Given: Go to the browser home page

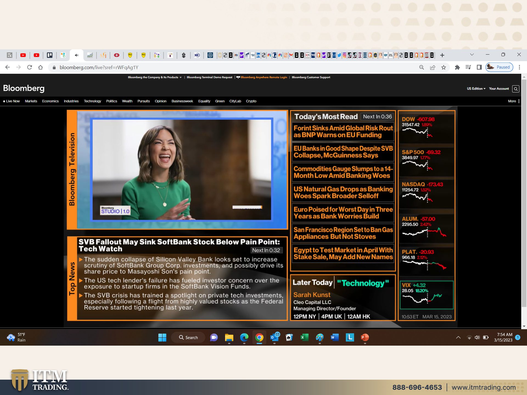Looking at the screenshot, I should (40, 67).
